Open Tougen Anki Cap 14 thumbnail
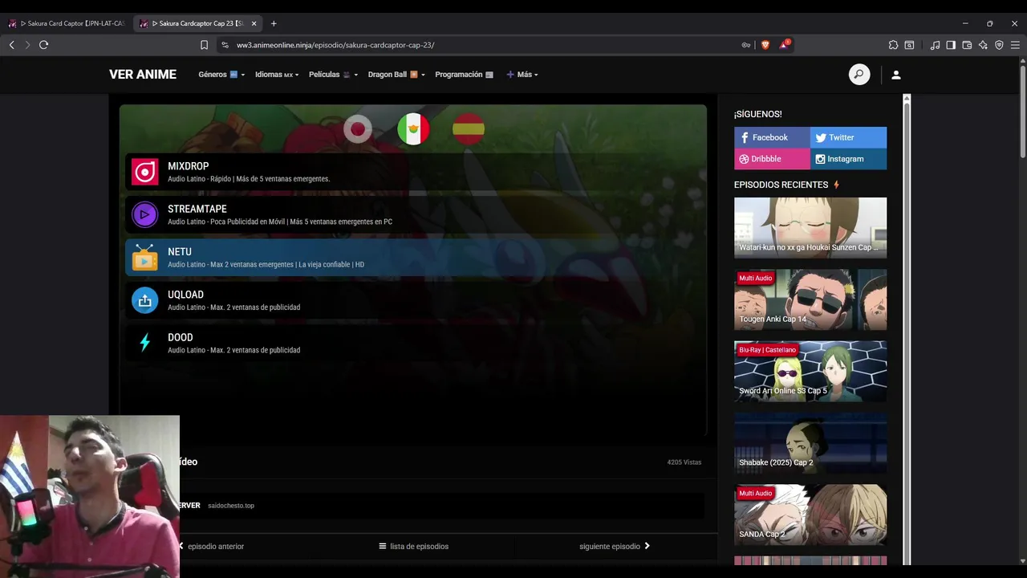 (x=810, y=299)
